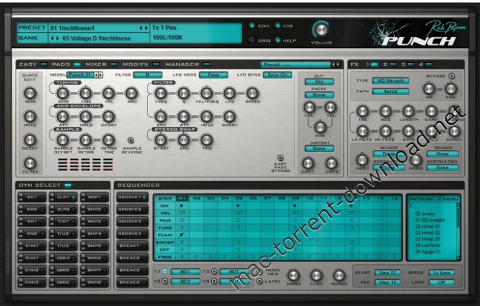Select FX slot 2 tab

[x=389, y=64]
